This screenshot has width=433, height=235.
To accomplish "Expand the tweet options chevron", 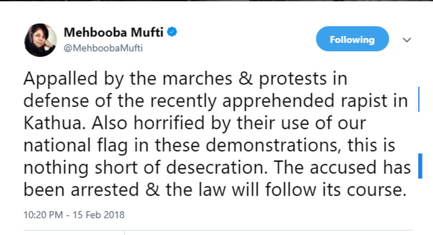I will point(407,40).
